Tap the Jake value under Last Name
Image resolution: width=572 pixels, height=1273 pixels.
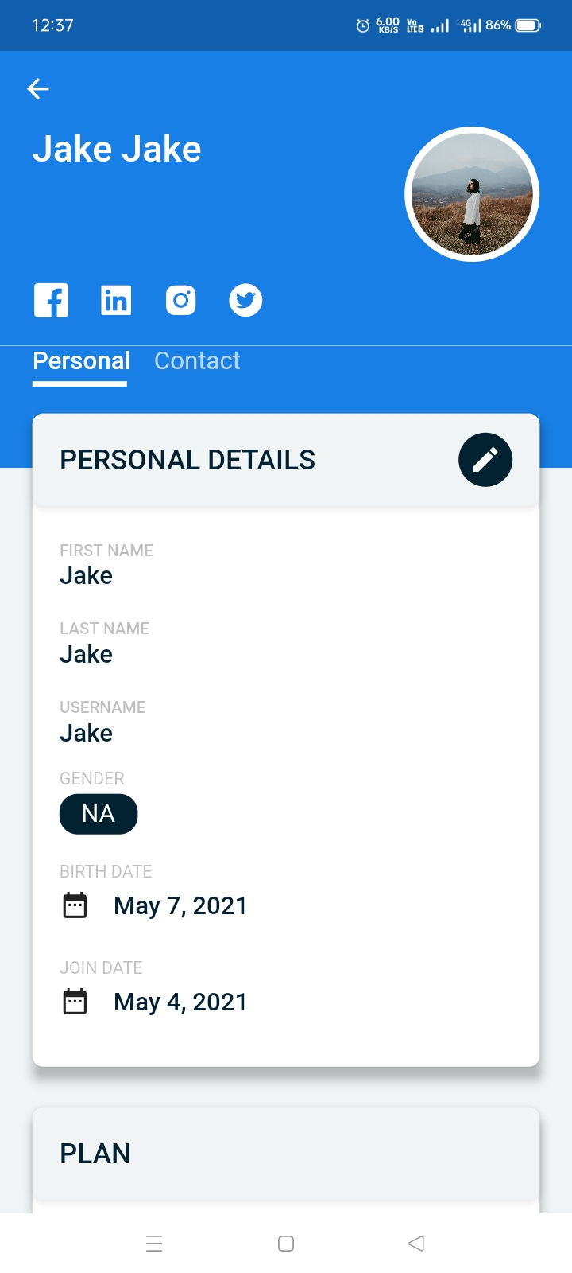pyautogui.click(x=87, y=655)
